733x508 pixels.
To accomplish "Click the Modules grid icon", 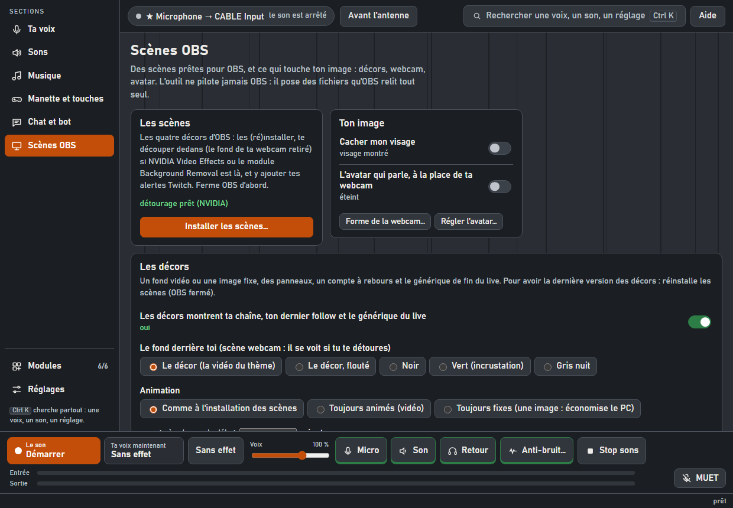I will pyautogui.click(x=17, y=366).
